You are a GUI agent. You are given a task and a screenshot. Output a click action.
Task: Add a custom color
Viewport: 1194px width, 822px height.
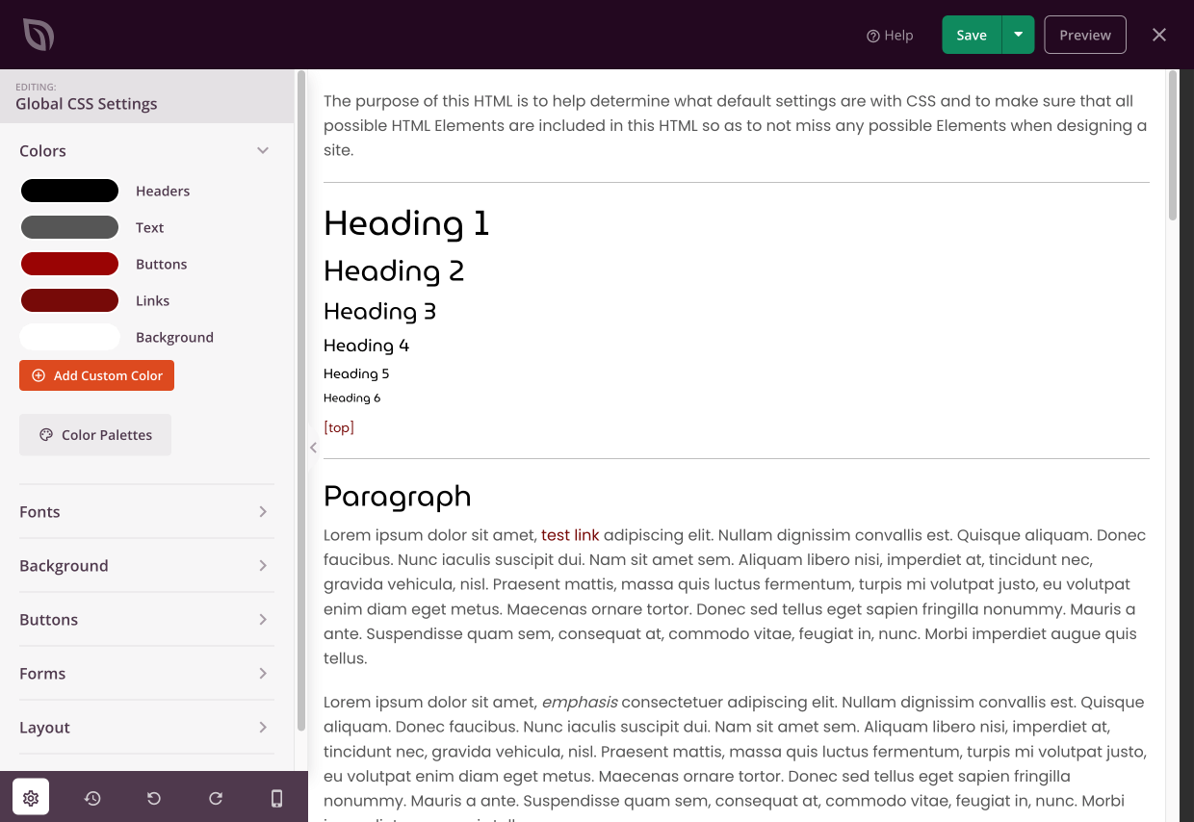96,375
